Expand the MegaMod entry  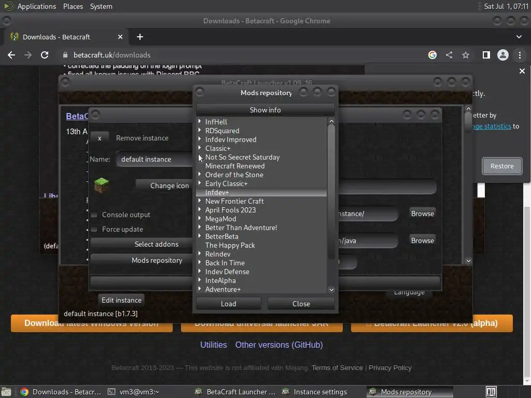[x=200, y=218]
